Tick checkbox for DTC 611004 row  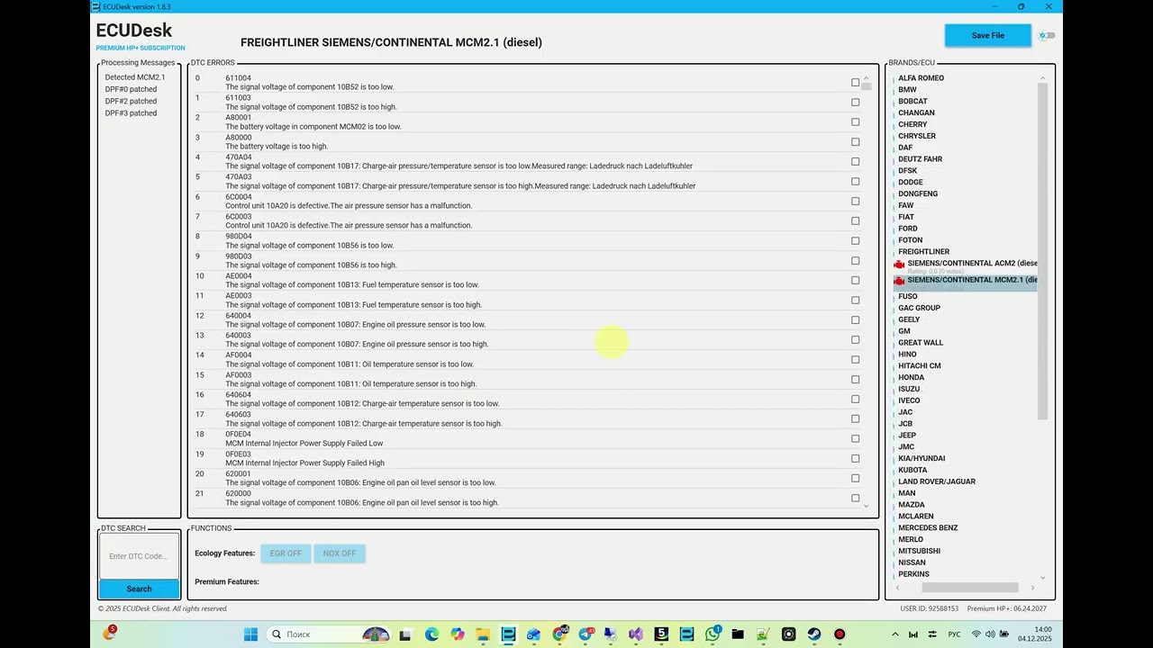pos(856,83)
